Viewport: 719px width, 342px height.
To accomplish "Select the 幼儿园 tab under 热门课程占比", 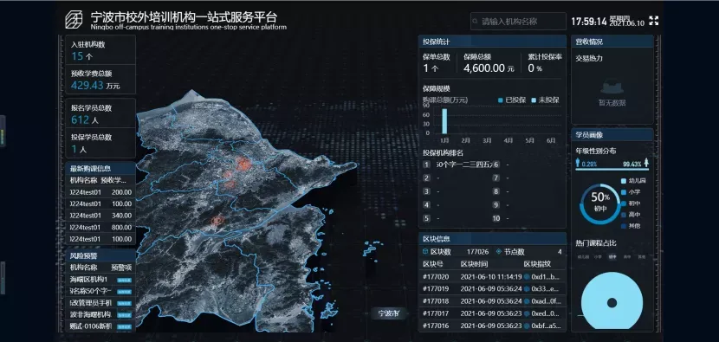I will pyautogui.click(x=583, y=257).
